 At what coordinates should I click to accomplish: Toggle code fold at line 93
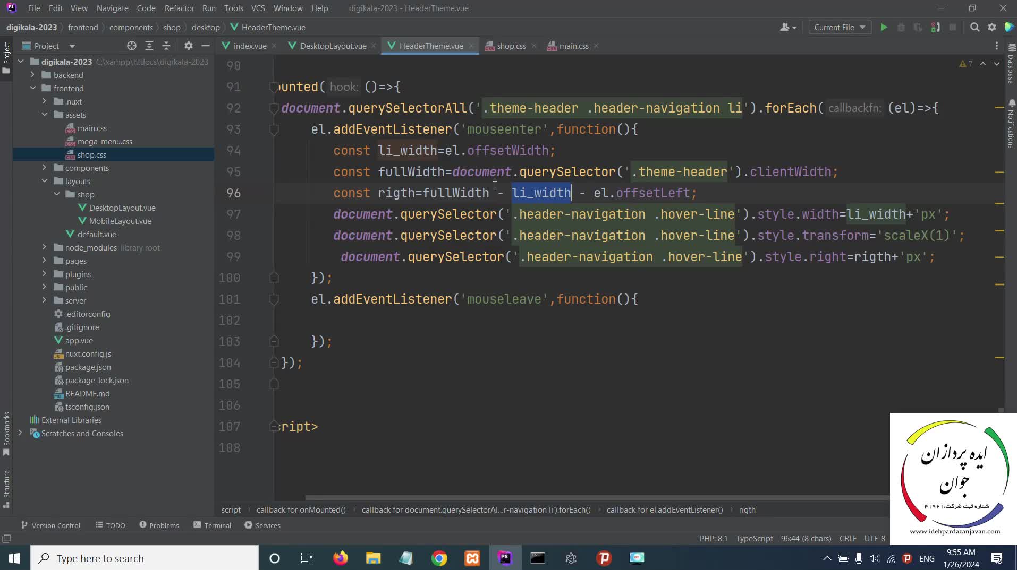pos(274,129)
